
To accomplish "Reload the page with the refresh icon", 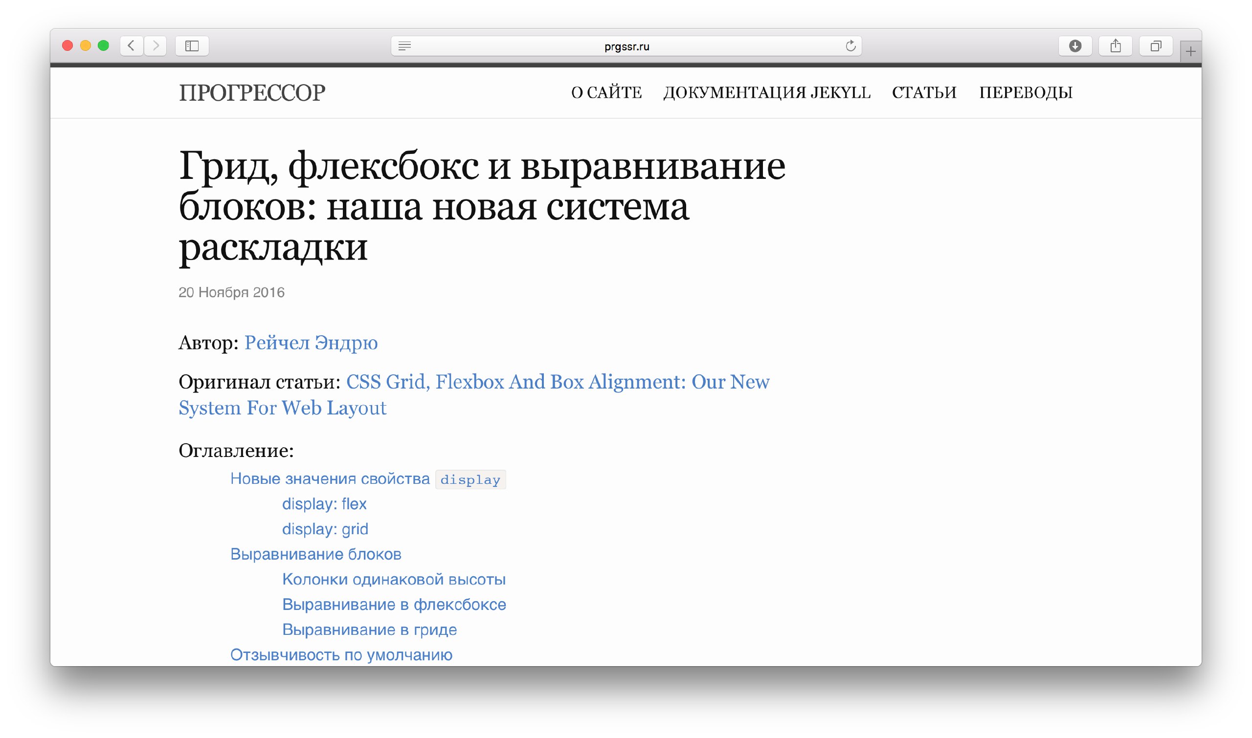I will [850, 46].
